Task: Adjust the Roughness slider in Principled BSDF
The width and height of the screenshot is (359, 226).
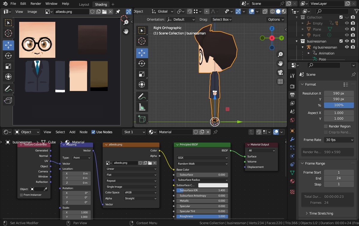Action: (202, 216)
